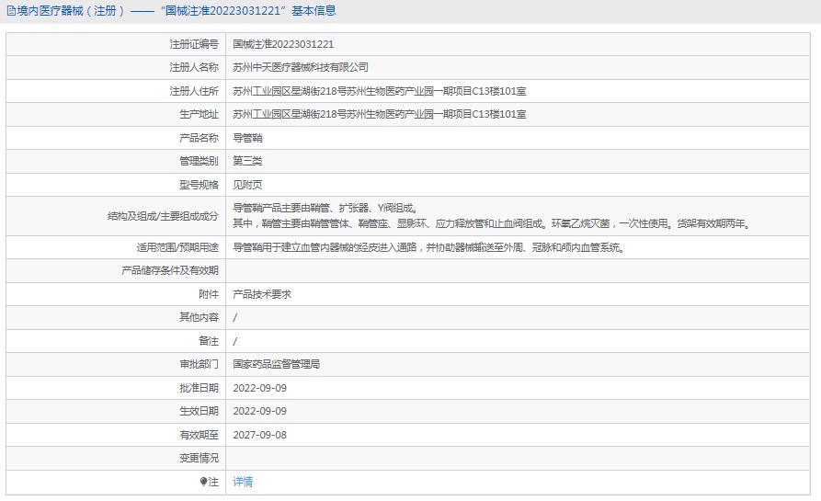Screen dimensions: 821x501
Task: Select text line 导管鞘产品主要由鞘管、扩张器、Y阀组成
Action: point(325,209)
